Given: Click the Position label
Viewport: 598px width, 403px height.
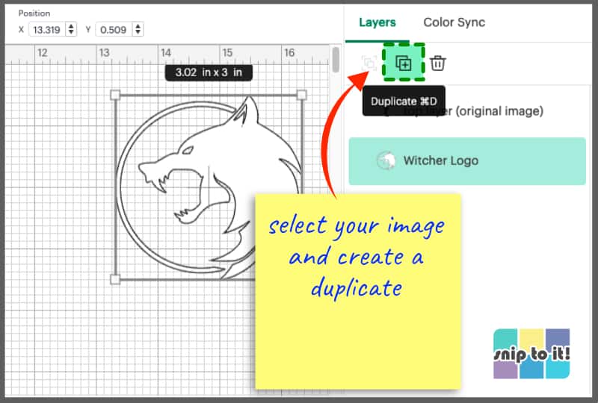Looking at the screenshot, I should [34, 13].
